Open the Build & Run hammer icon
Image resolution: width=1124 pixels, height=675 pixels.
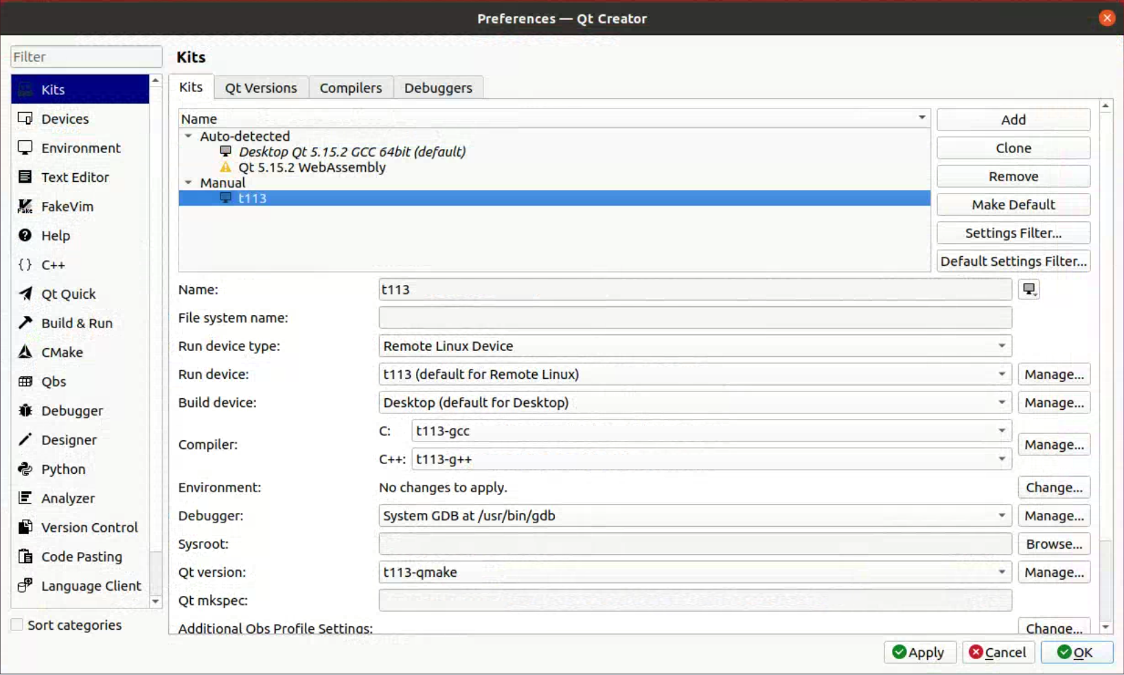tap(25, 323)
